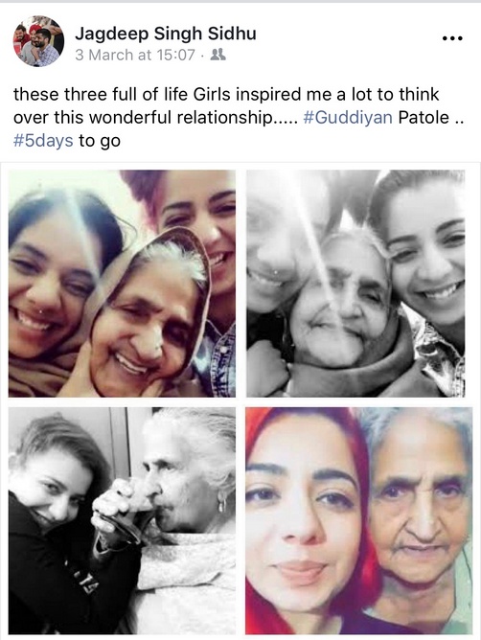Open the photo with the red-haired woman
This screenshot has width=481, height=640.
(x=359, y=520)
